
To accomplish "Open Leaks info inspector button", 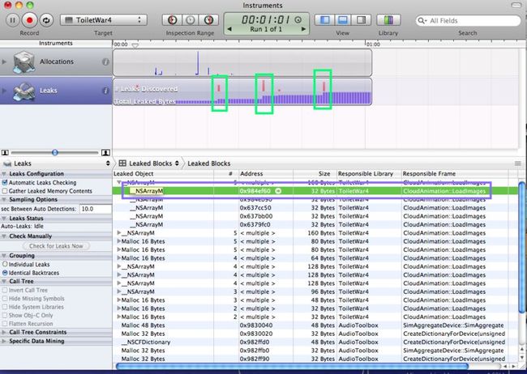I will click(x=105, y=91).
